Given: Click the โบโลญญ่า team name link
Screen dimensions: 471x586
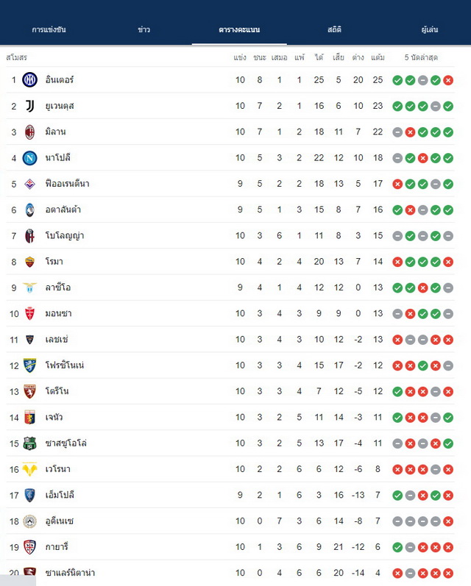Looking at the screenshot, I should click(x=64, y=236).
